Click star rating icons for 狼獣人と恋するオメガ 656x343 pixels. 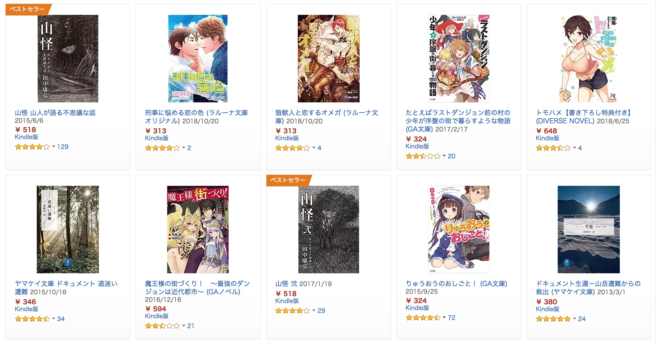pos(293,148)
